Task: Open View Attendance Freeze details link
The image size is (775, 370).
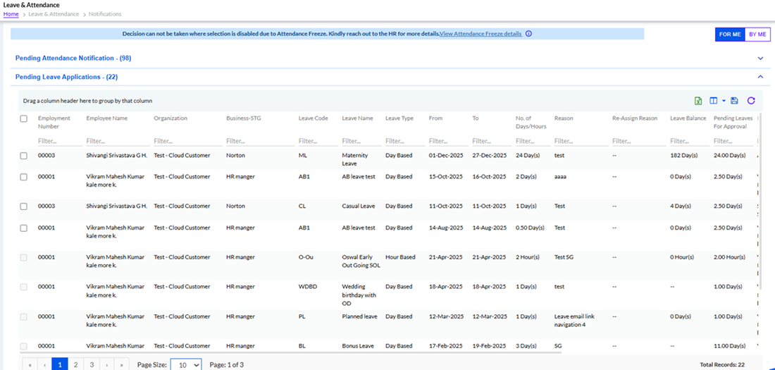Action: (480, 34)
